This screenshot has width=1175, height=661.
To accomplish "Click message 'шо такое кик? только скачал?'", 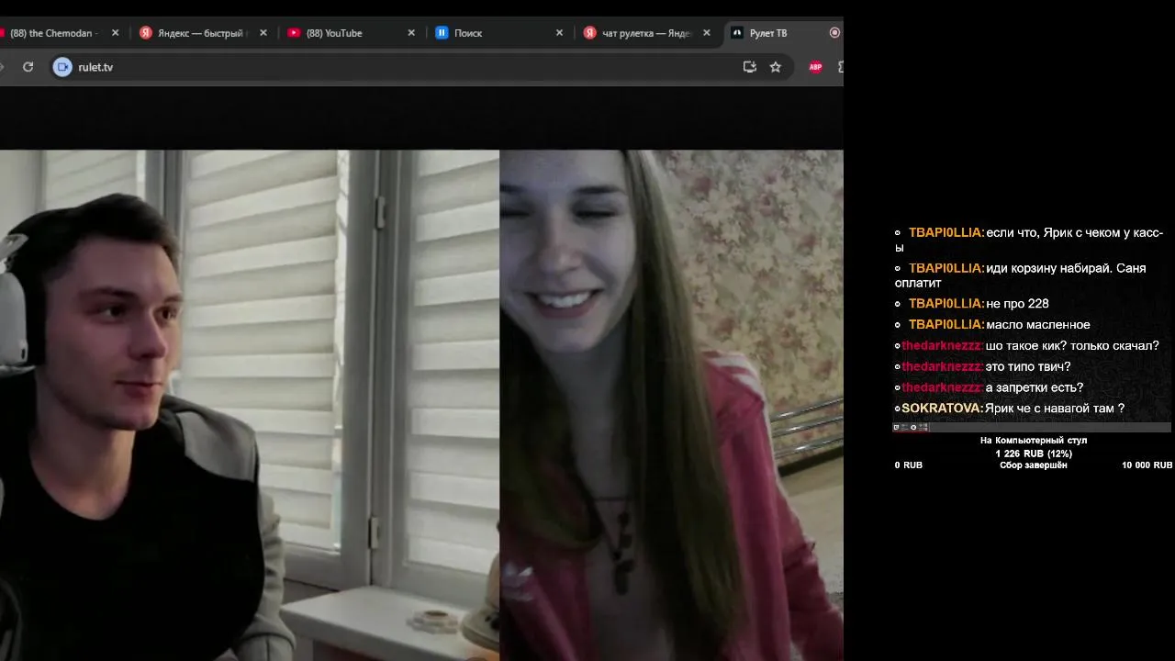I will [1072, 346].
